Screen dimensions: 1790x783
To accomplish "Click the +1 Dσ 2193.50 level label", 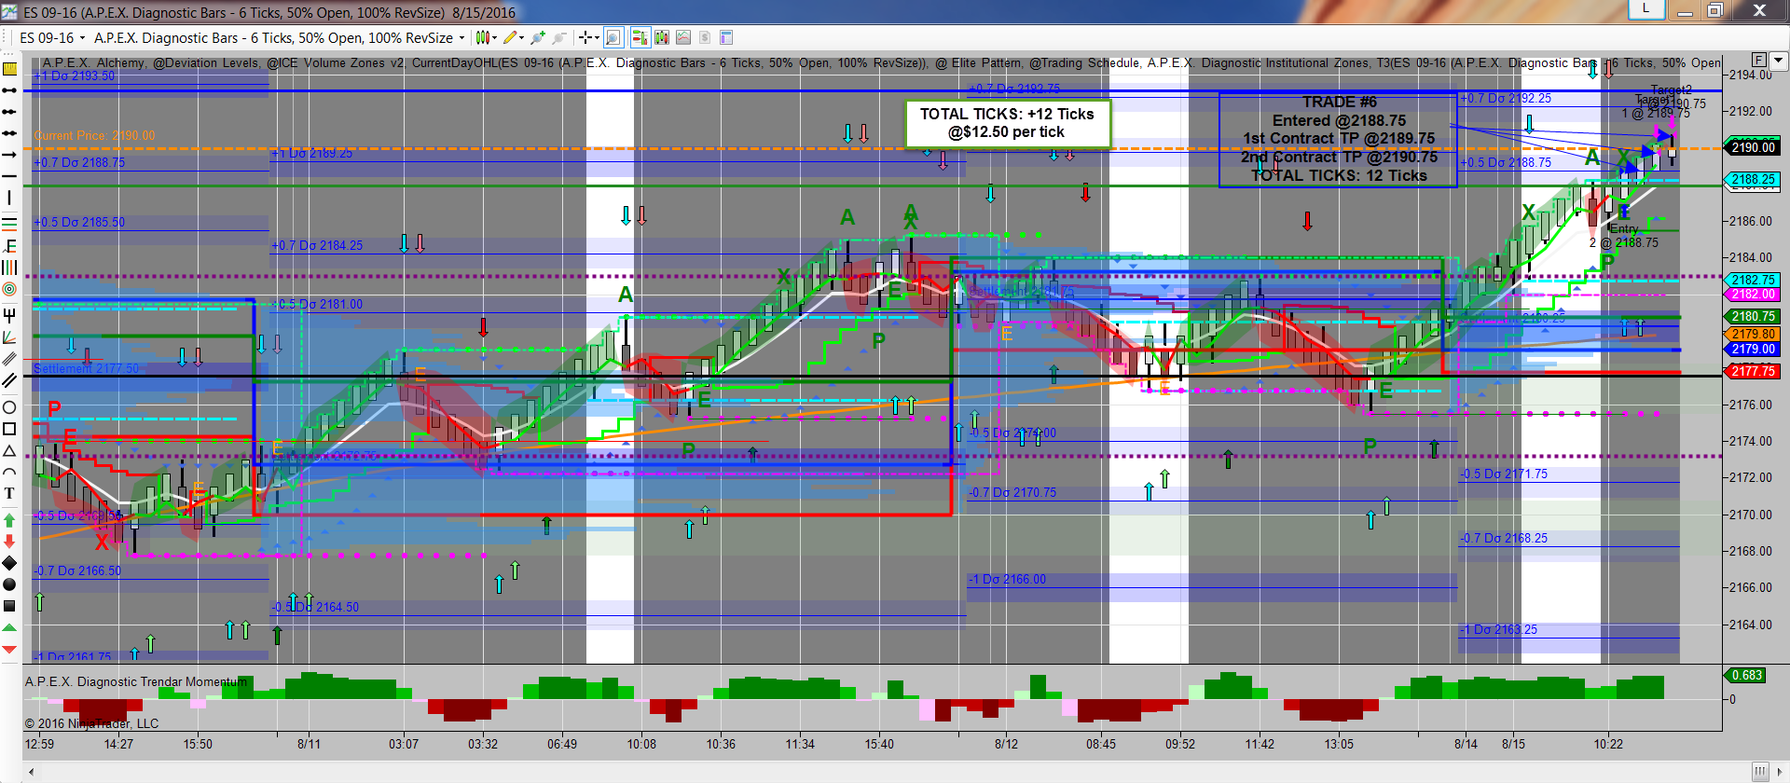I will pyautogui.click(x=75, y=76).
